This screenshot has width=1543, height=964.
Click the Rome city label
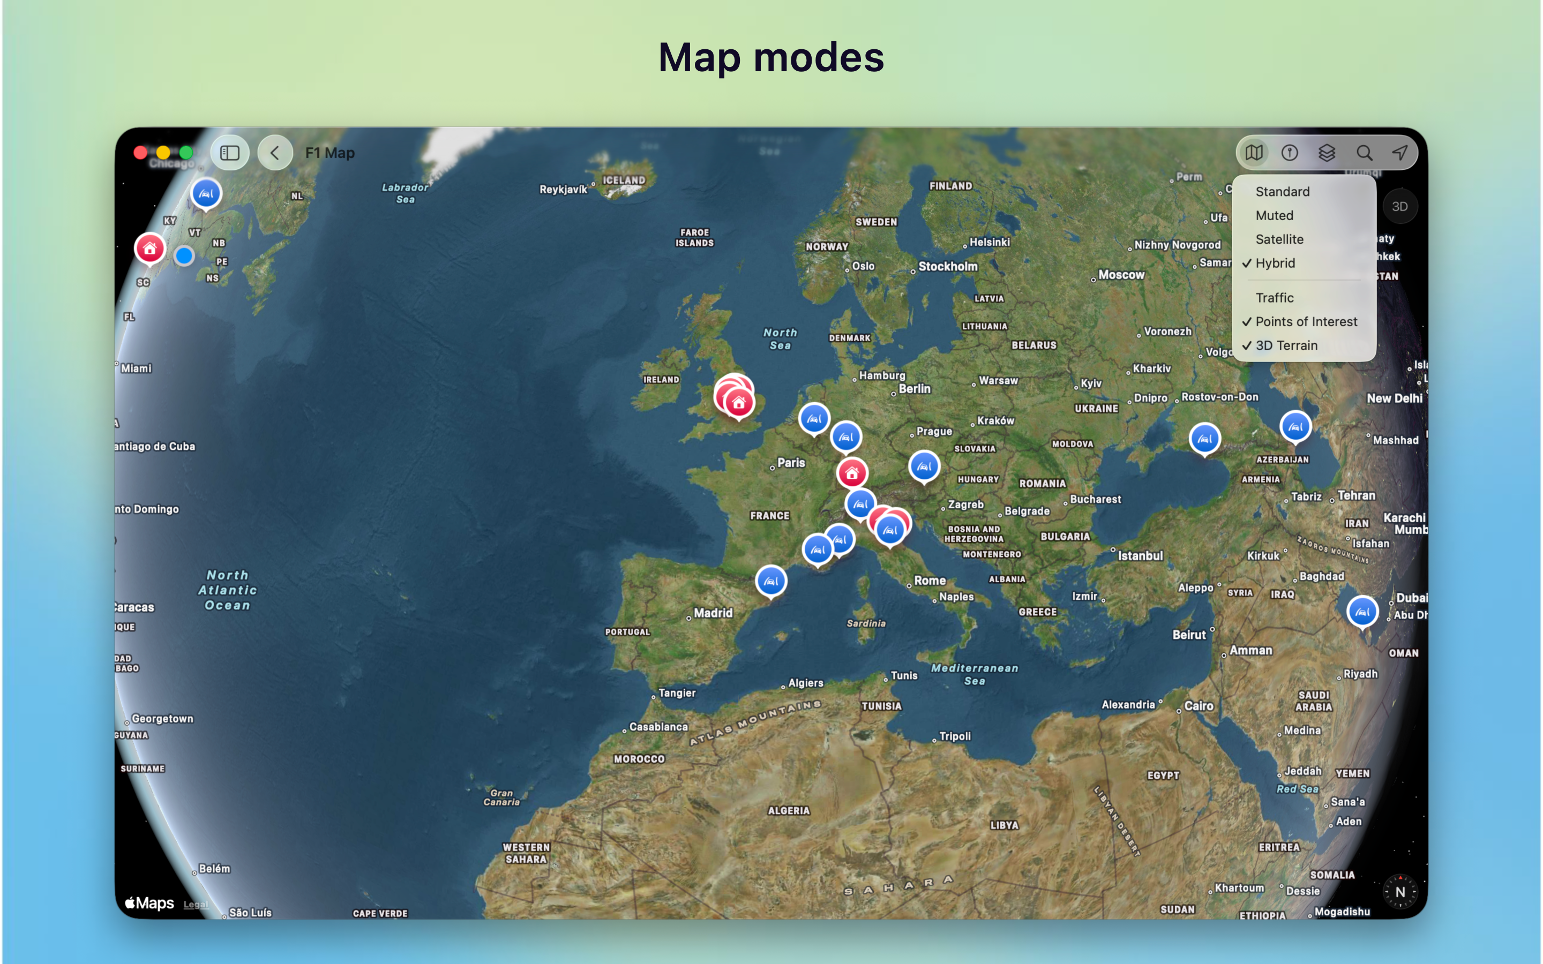(x=930, y=581)
